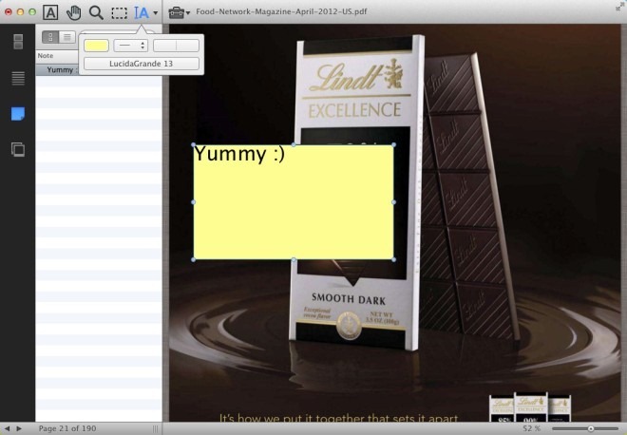The height and width of the screenshot is (435, 627).
Task: Select the Hand scroll tool
Action: (x=73, y=12)
